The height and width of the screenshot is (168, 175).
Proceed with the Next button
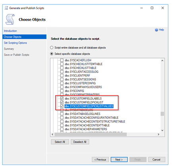(x=119, y=160)
